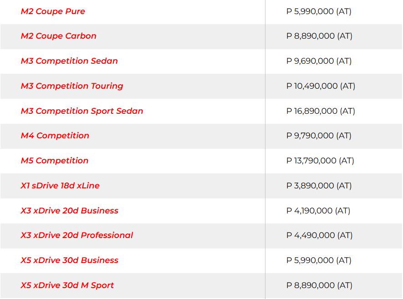Click the P 4,490,000 (AT) price cell

(x=319, y=235)
